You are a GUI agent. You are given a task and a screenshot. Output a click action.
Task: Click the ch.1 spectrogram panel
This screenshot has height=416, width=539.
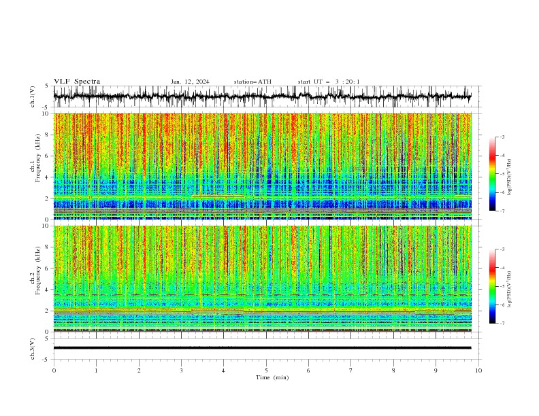[262, 166]
